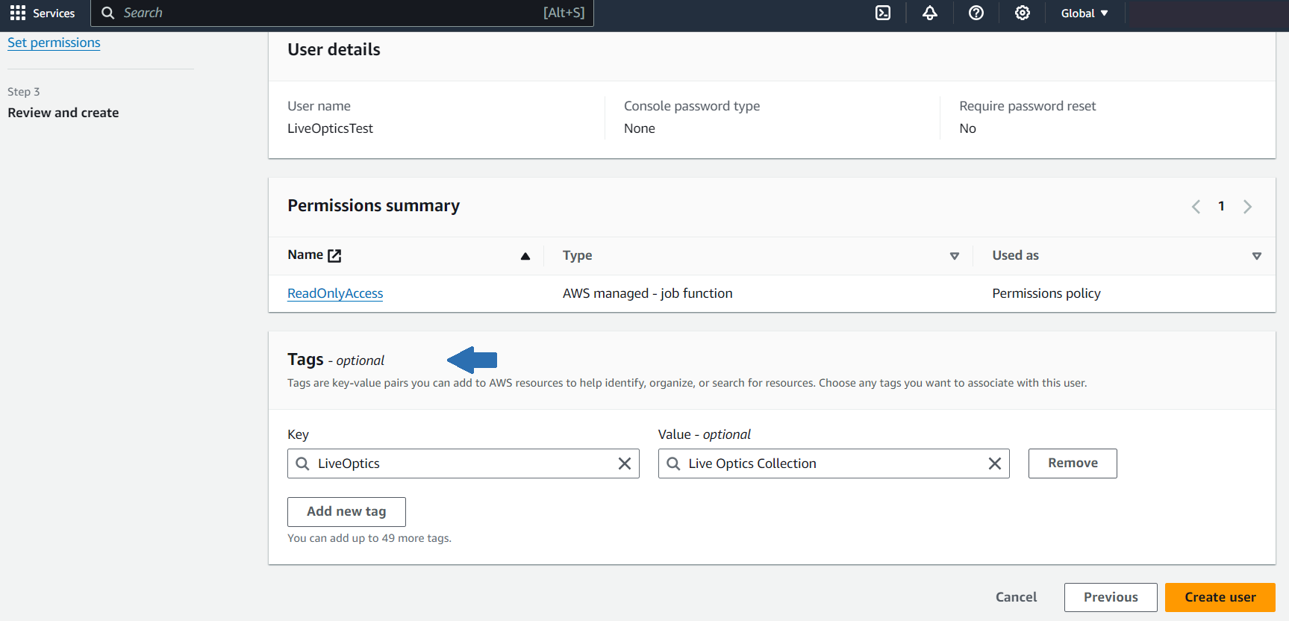This screenshot has height=621, width=1289.
Task: Click the Require password reset value No
Action: click(x=967, y=128)
